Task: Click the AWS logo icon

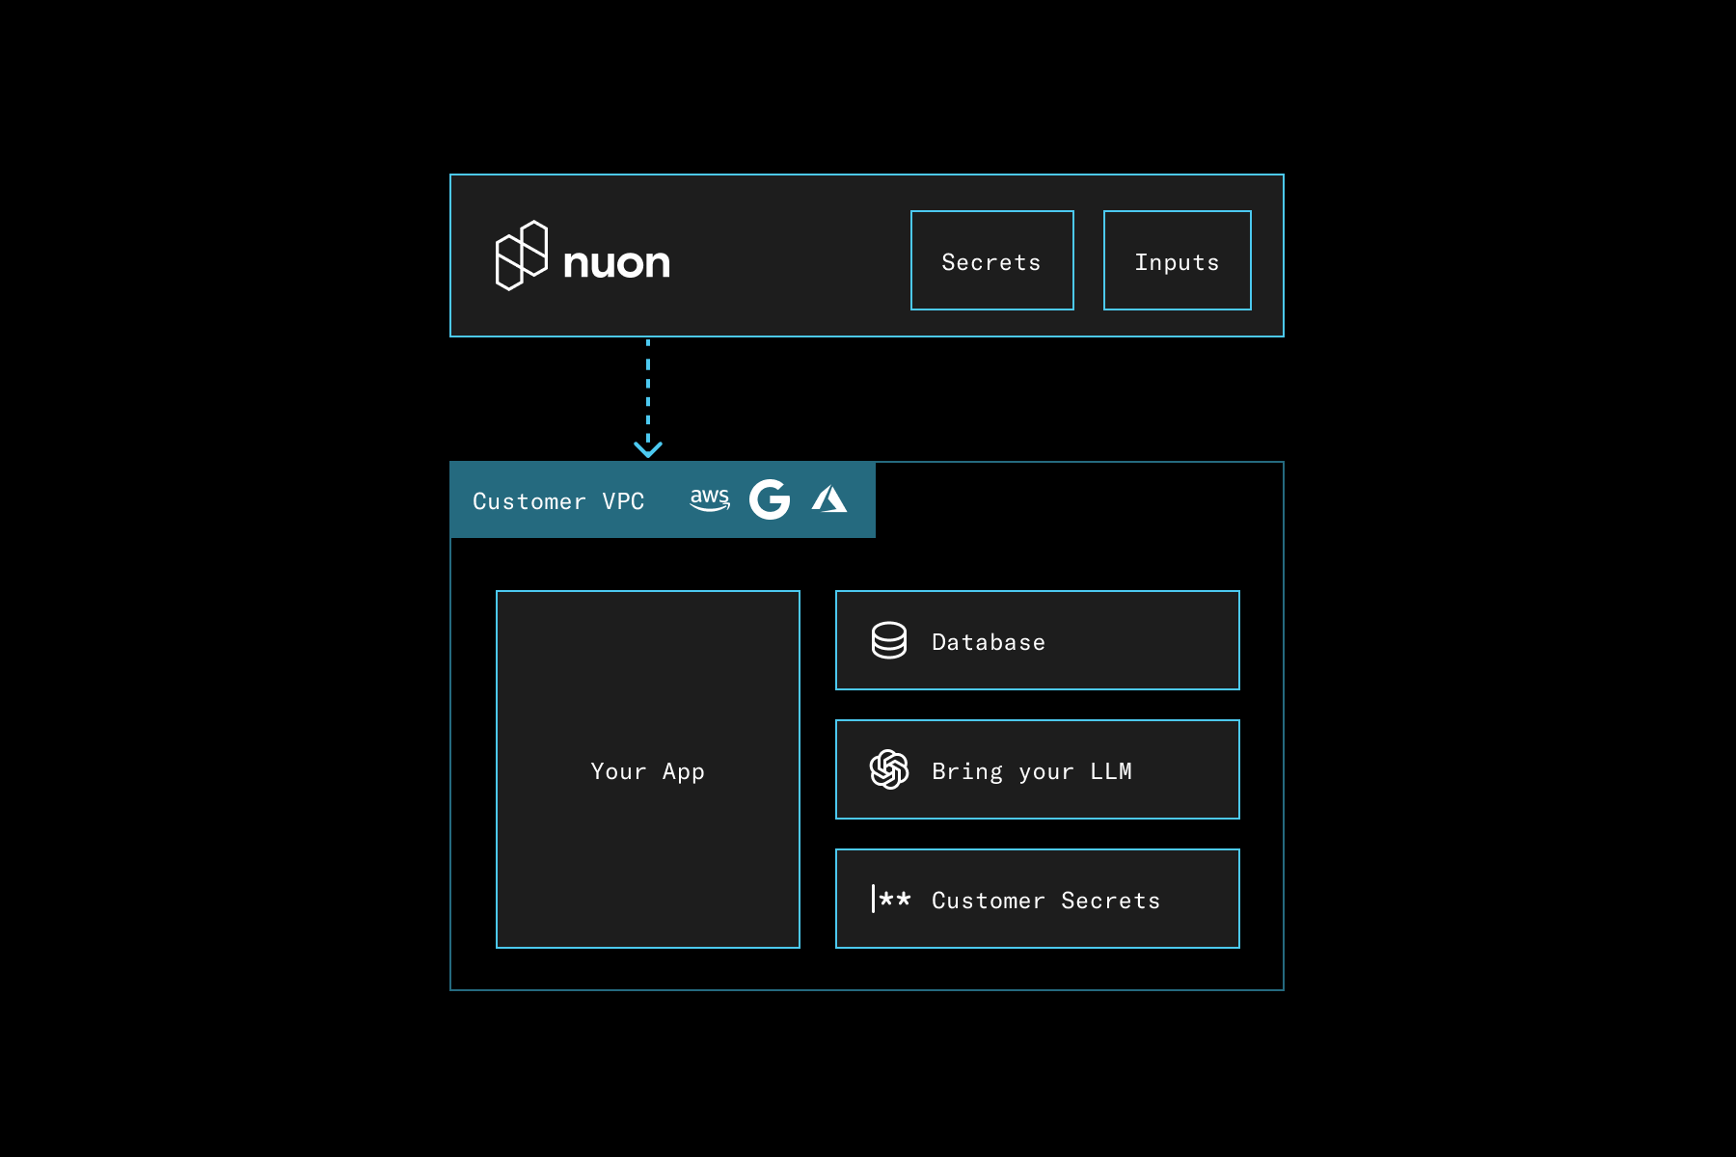Action: [710, 499]
